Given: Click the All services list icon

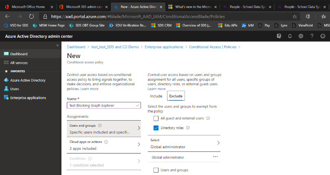Looking at the screenshot, I should (6, 63).
